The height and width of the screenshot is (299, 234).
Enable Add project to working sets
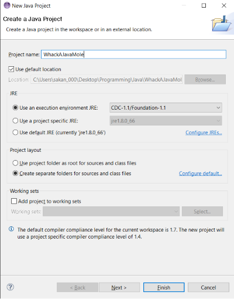pos(14,201)
